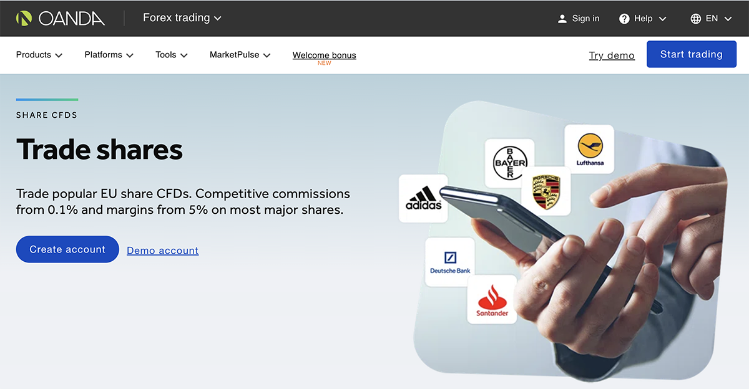Select the Porsche crest tile
This screenshot has height=389, width=749.
coord(546,191)
